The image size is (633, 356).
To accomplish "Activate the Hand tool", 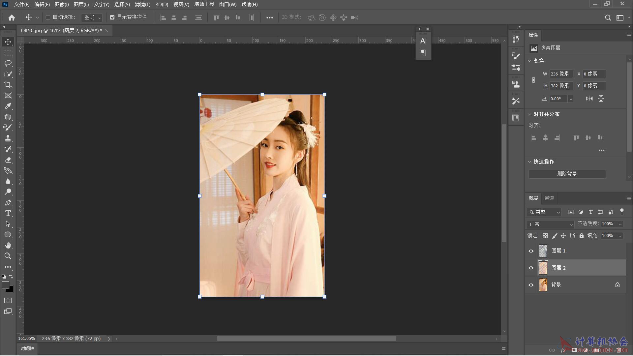I will click(8, 245).
